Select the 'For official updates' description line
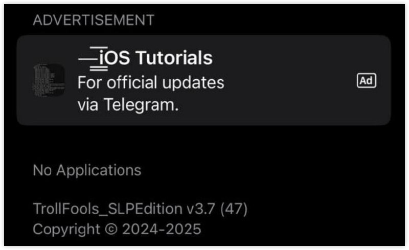The height and width of the screenshot is (250, 409). [x=151, y=82]
